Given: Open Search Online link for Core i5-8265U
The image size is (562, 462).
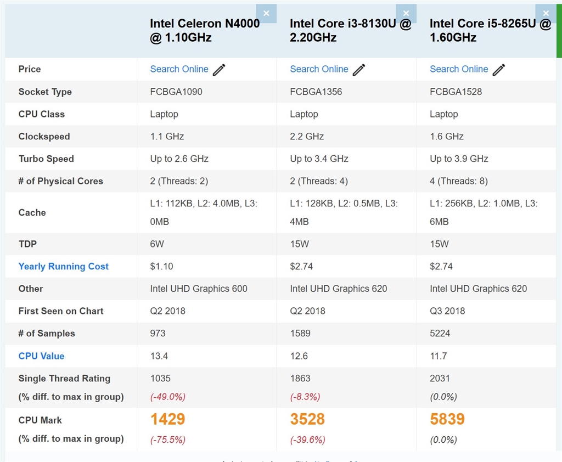Looking at the screenshot, I should (x=459, y=69).
